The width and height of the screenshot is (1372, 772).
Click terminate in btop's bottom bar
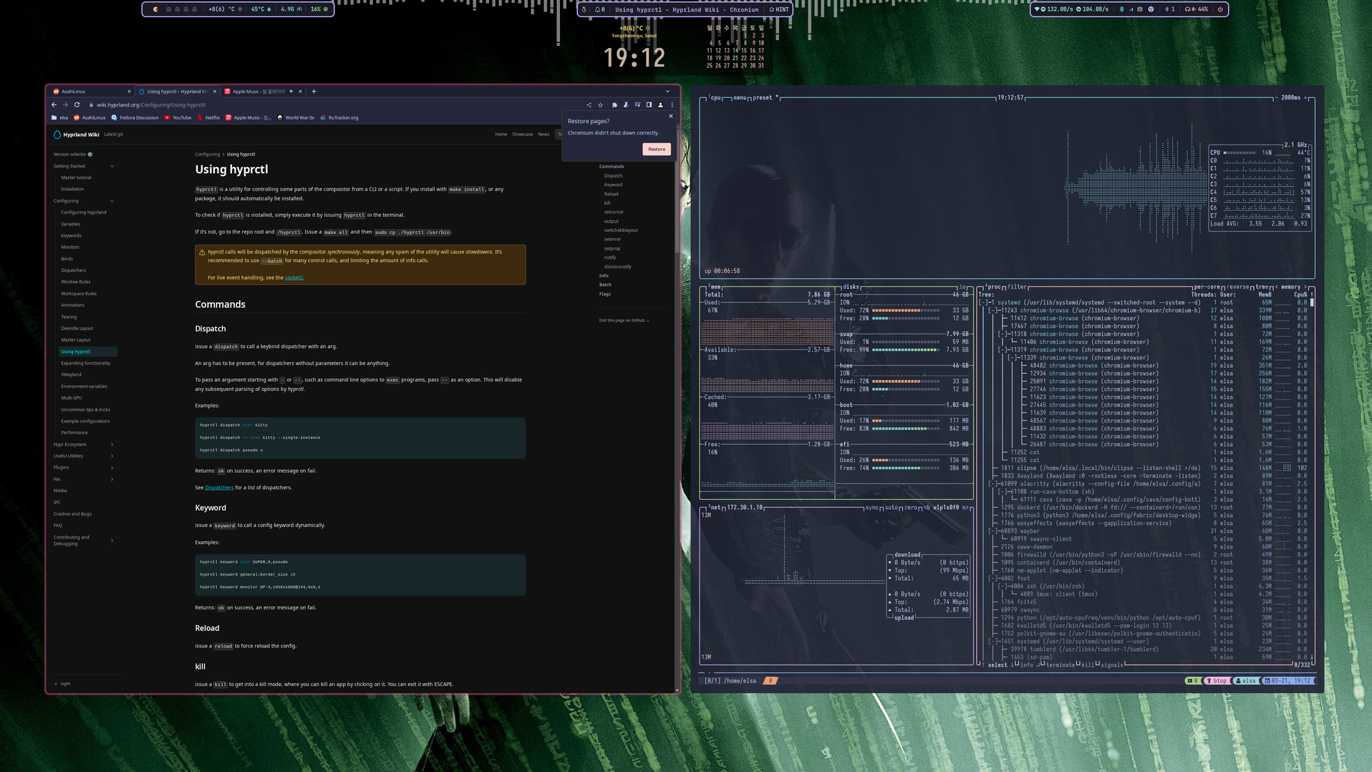(x=1060, y=665)
